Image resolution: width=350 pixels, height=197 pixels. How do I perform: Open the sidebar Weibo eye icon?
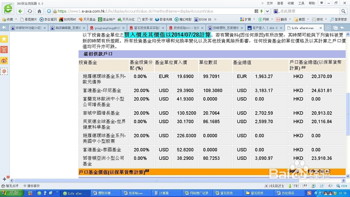[x=4, y=61]
